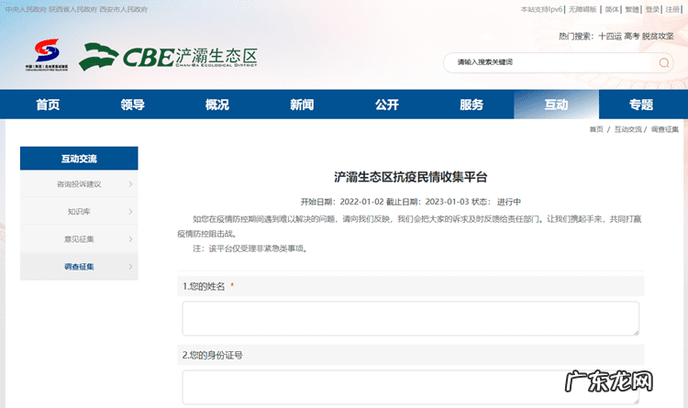Screen dimensions: 688x408
Task: Click the 您的姓名 text area
Action: click(x=410, y=318)
